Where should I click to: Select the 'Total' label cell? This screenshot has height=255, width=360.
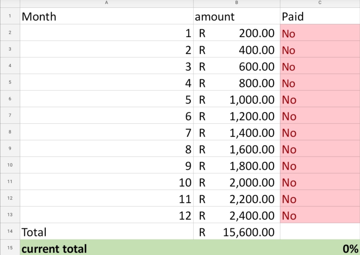(106, 231)
